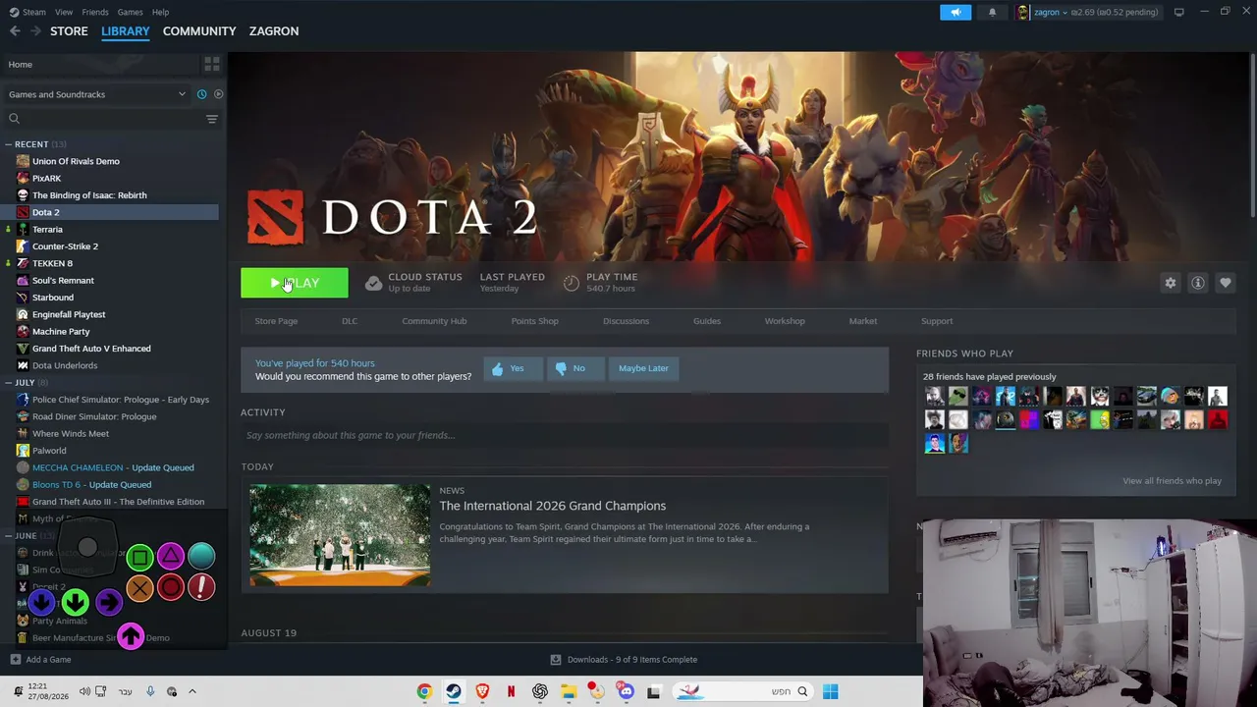
Task: Go back with the navigation arrow
Action: coord(15,31)
